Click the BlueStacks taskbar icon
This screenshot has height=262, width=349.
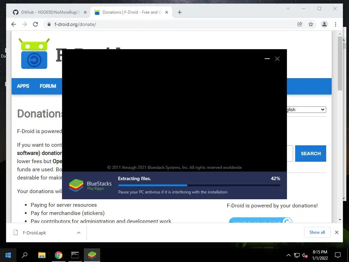pos(92,255)
